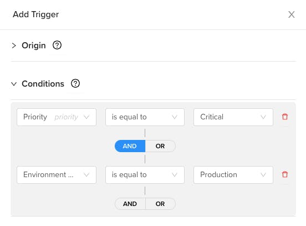This screenshot has width=306, height=226.
Task: Expand the Origin section chevron
Action: 14,46
